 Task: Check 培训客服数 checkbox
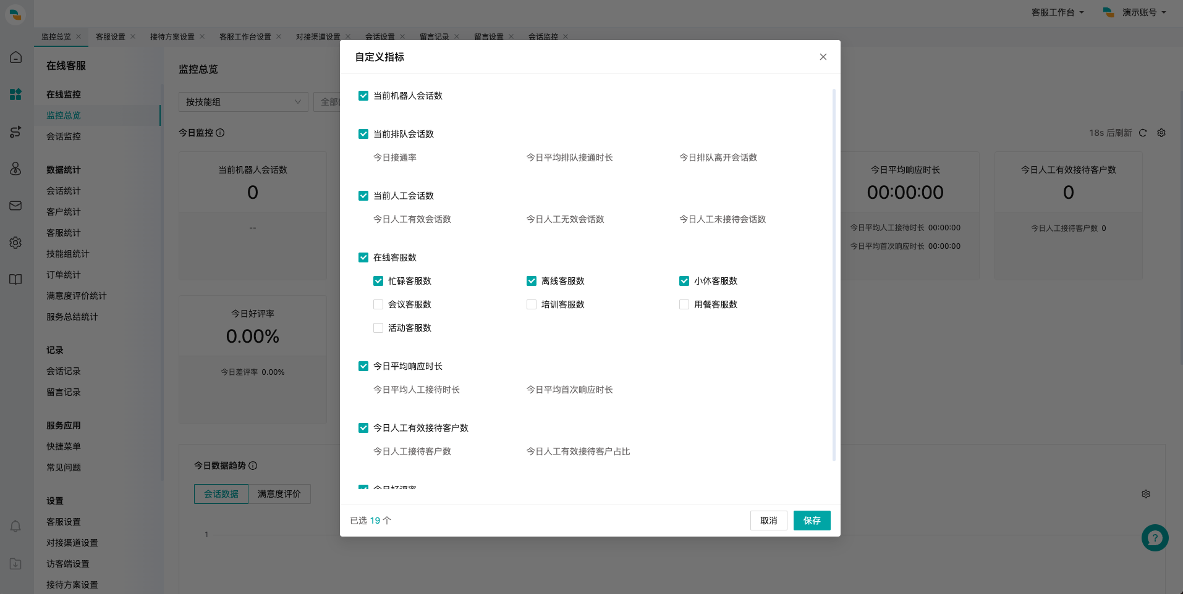[532, 304]
